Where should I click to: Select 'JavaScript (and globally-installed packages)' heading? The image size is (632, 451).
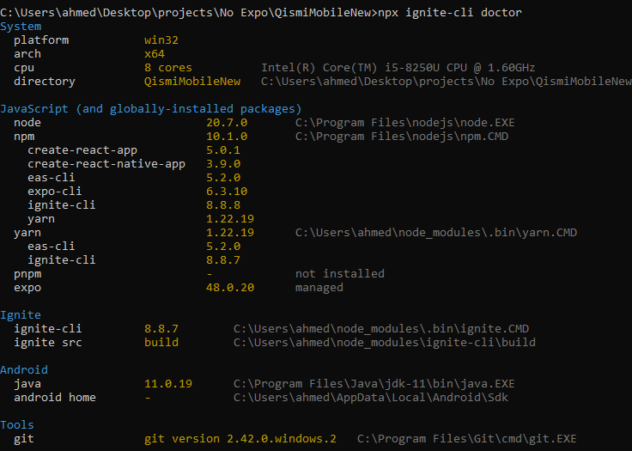[x=151, y=109]
